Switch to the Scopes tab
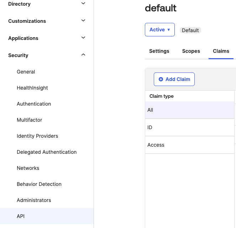 click(x=191, y=51)
